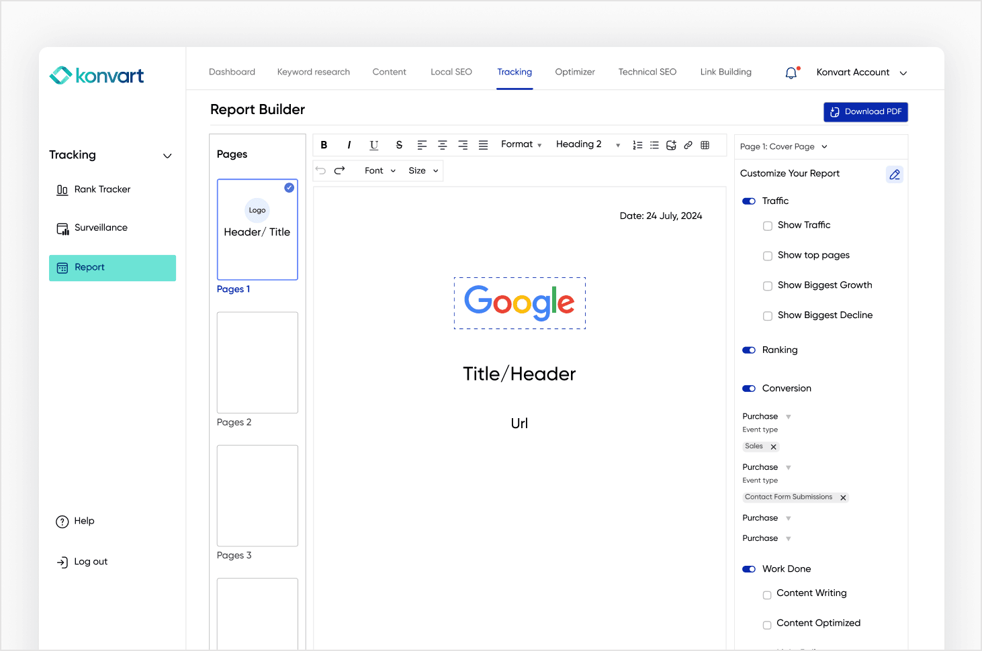The width and height of the screenshot is (982, 651).
Task: Align text right
Action: 463,145
